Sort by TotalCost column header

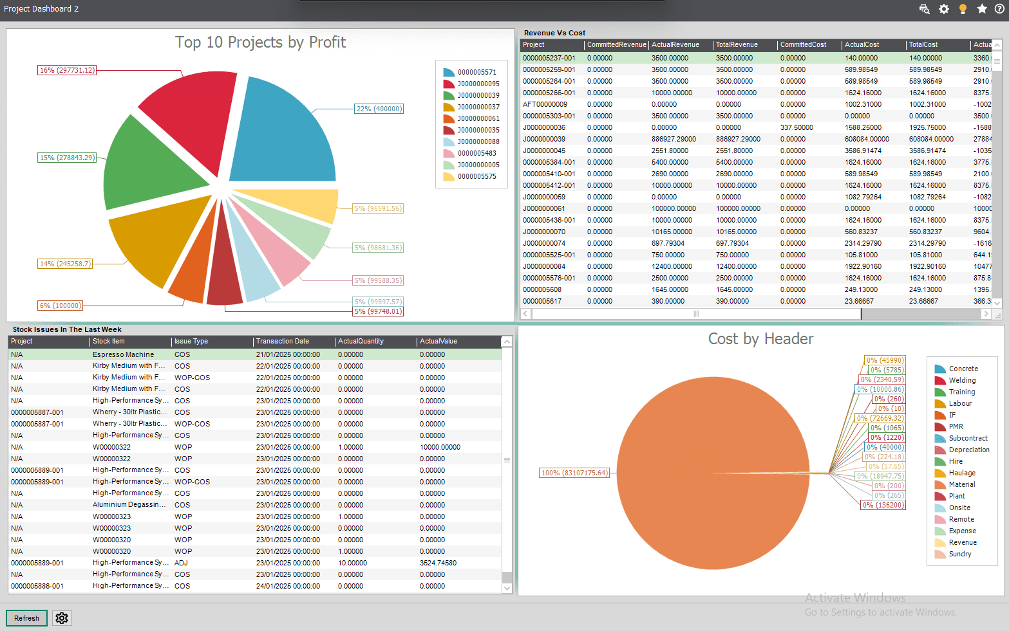pos(938,45)
